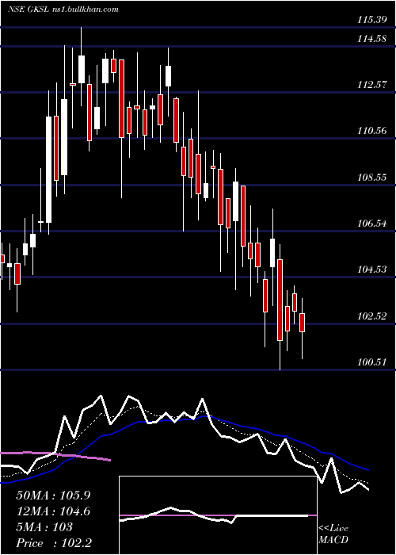Screen dimensions: 396x555
Task: Select the 102.52 price level label
Action: (x=371, y=316)
